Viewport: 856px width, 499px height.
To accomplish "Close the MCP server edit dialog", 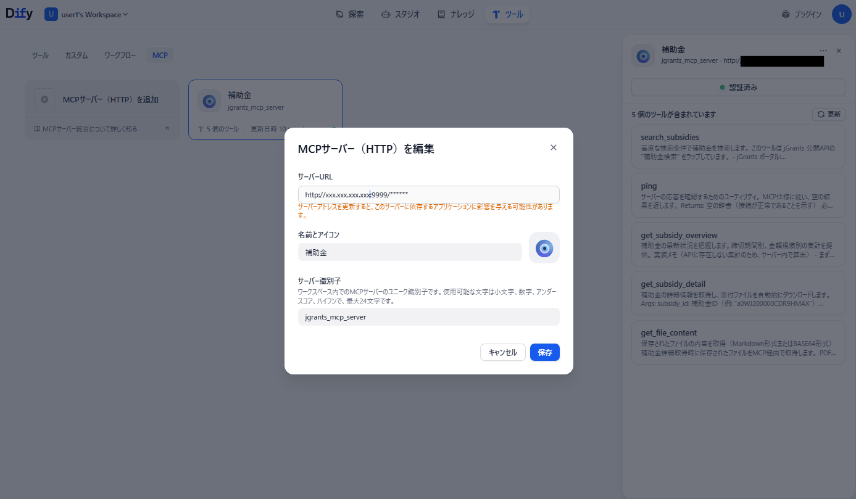I will coord(553,147).
